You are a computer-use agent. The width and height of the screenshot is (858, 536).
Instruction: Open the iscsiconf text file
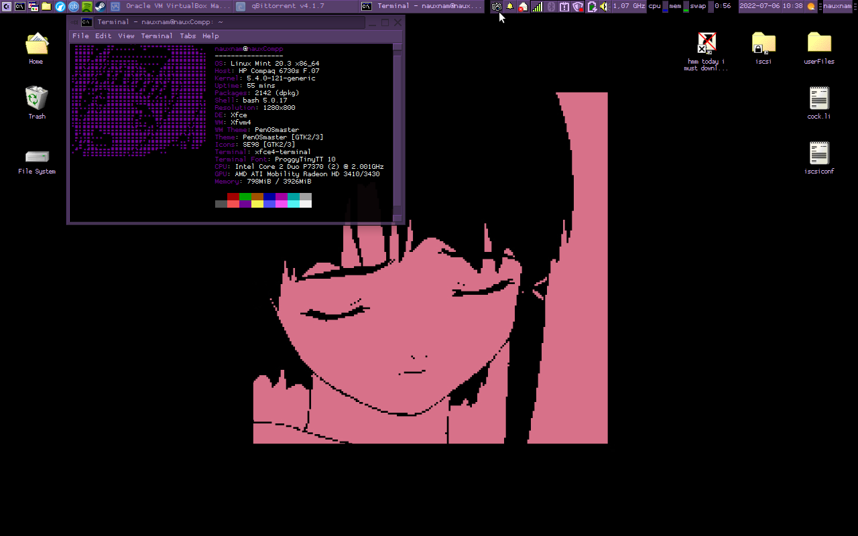[x=819, y=157]
